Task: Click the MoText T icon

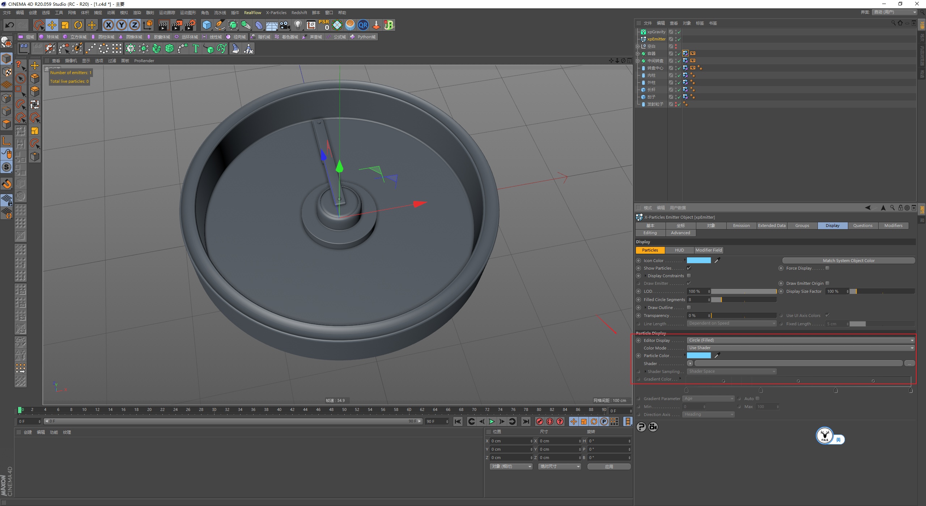Action: pos(196,48)
